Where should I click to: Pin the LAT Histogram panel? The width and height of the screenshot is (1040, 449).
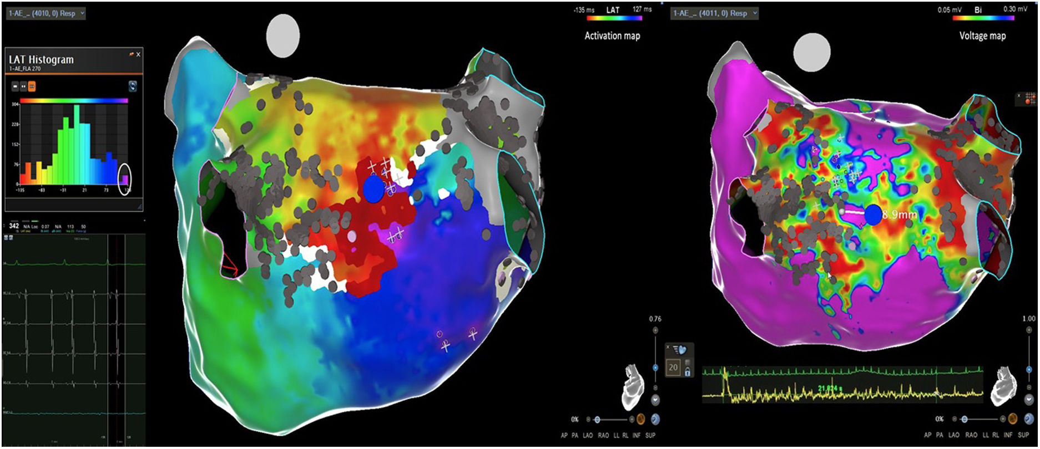click(132, 54)
